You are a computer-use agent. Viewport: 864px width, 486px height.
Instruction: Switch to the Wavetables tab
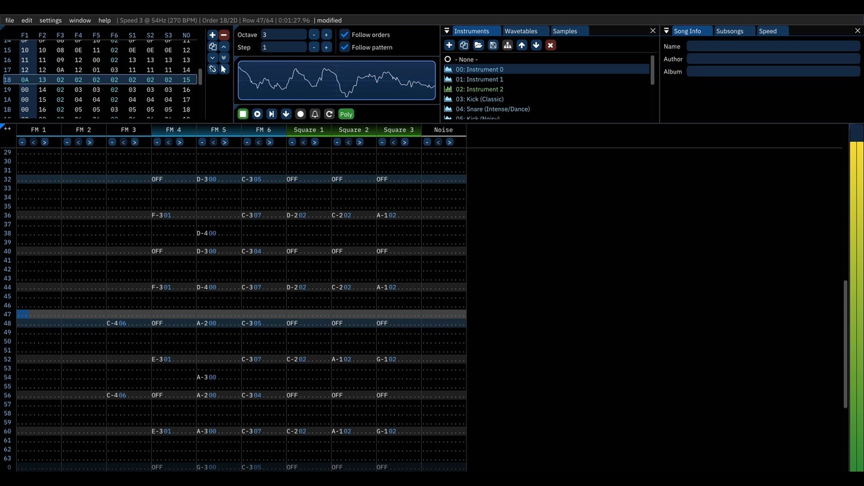tap(520, 31)
